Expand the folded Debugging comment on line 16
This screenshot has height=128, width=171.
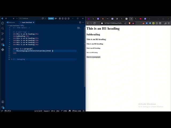pyautogui.click(x=12, y=59)
